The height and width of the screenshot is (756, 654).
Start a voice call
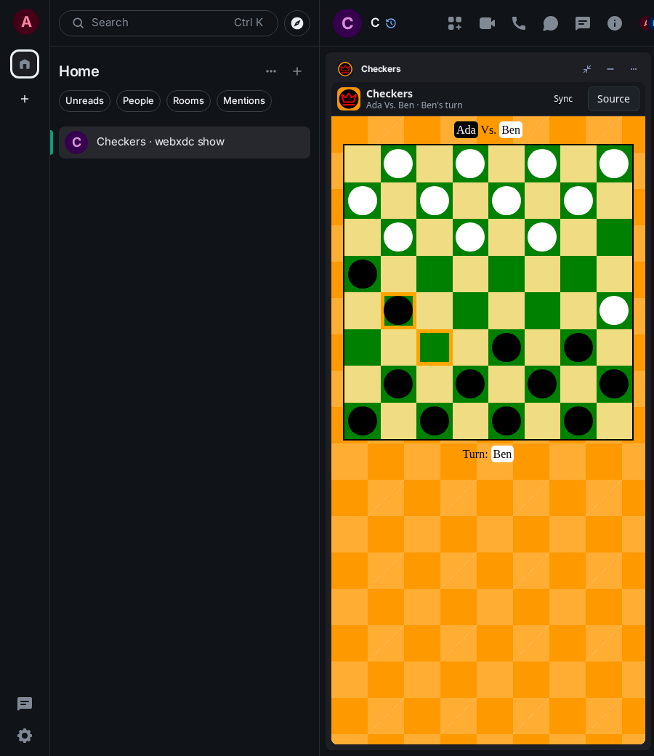[x=519, y=23]
